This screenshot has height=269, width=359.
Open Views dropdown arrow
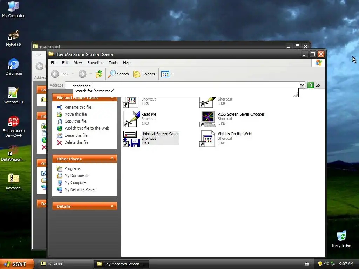[171, 74]
